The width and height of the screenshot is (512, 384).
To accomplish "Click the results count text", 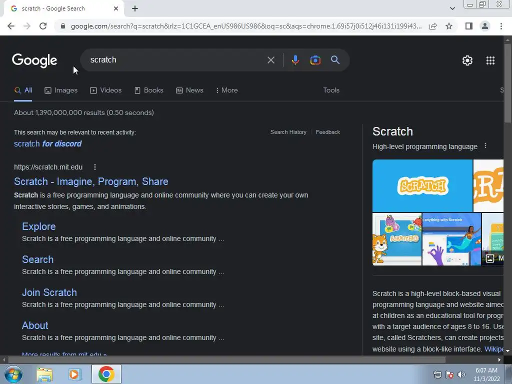I will (84, 112).
